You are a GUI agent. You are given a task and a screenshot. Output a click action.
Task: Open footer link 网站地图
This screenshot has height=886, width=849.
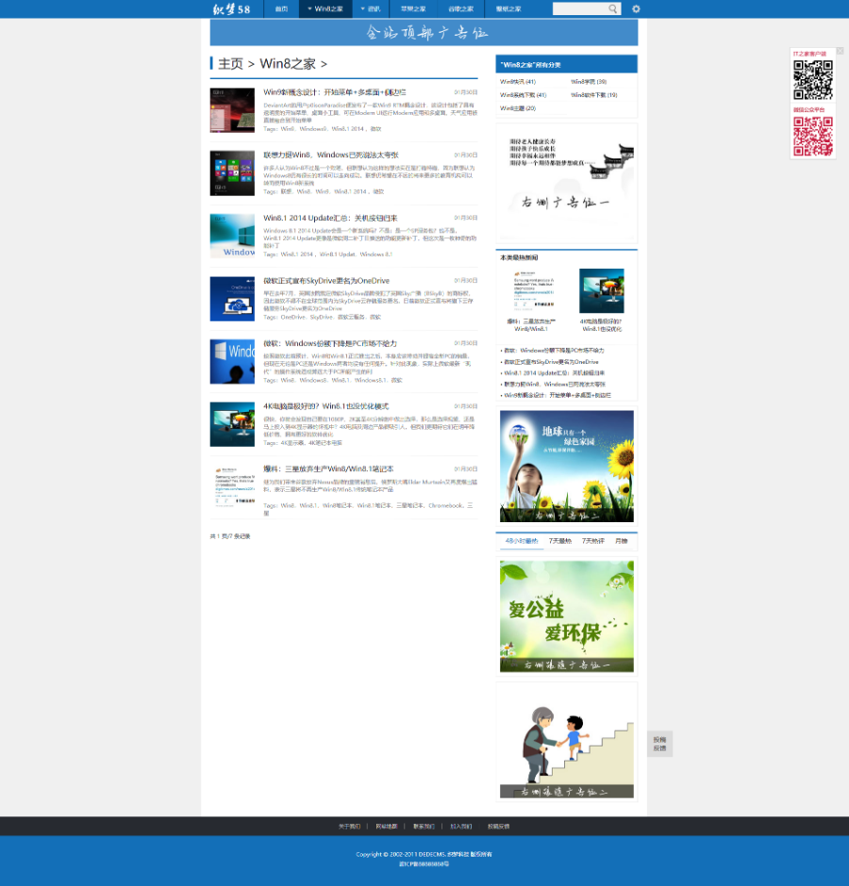click(387, 826)
